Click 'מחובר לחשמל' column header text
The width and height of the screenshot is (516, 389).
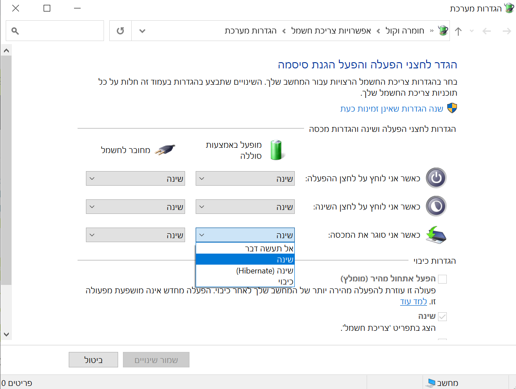tap(126, 150)
